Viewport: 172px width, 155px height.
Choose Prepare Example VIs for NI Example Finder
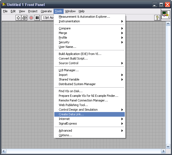tap(90, 96)
